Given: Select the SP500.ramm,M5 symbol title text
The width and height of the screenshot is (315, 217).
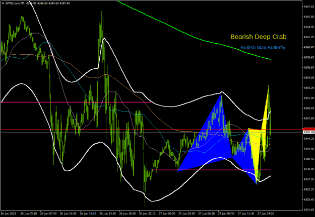Looking at the screenshot, I should click(x=15, y=4).
